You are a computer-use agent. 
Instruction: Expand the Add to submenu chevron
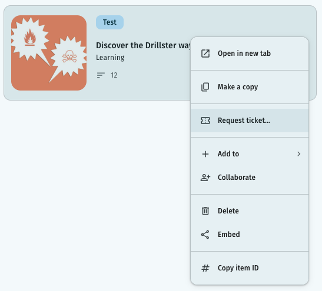(299, 154)
